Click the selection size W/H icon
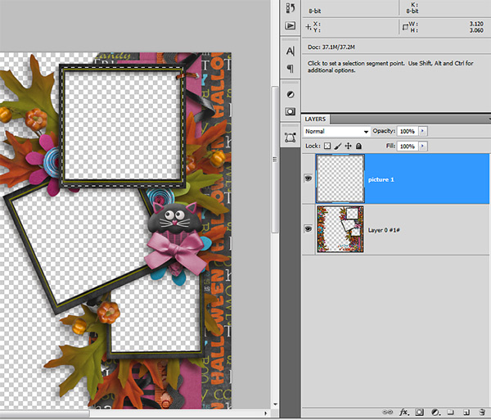The image size is (491, 420). pyautogui.click(x=405, y=27)
